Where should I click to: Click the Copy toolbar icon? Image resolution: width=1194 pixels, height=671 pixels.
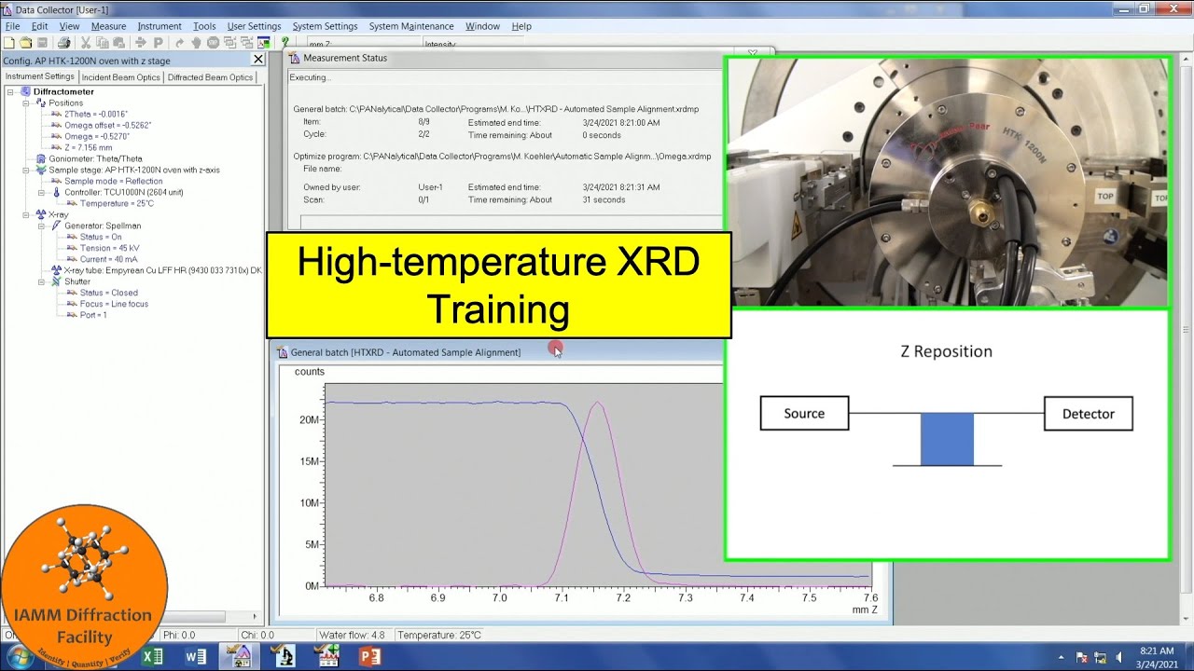coord(103,42)
